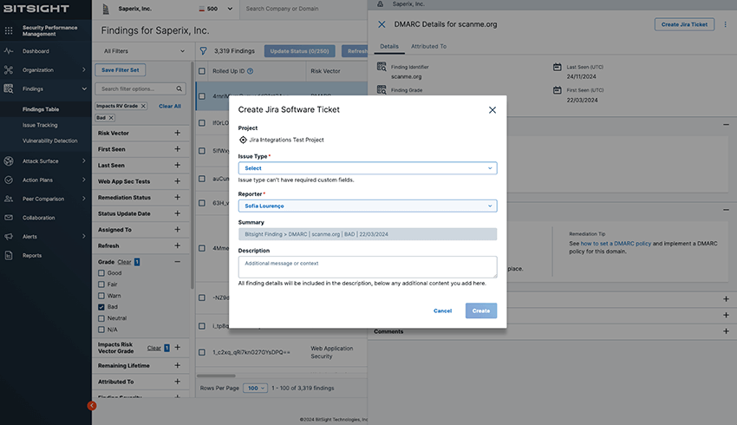The width and height of the screenshot is (737, 425).
Task: Click the Create Jira Ticket button
Action: pyautogui.click(x=685, y=24)
